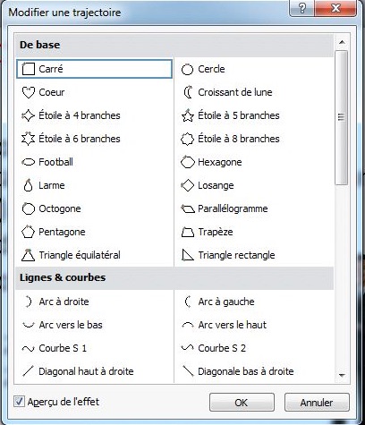Select the Diagonale bas à droite icon
The height and width of the screenshot is (425, 365).
(x=188, y=371)
